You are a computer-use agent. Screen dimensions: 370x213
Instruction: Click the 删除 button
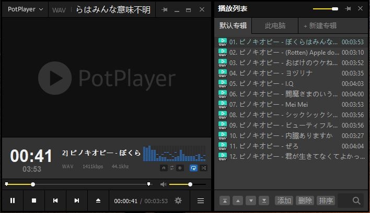click(305, 201)
